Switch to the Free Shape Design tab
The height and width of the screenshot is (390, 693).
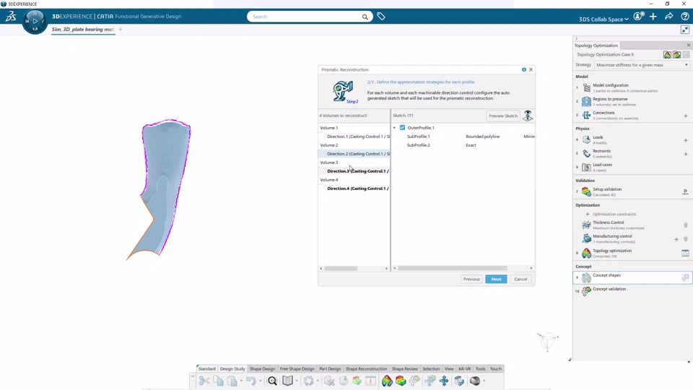click(x=297, y=369)
